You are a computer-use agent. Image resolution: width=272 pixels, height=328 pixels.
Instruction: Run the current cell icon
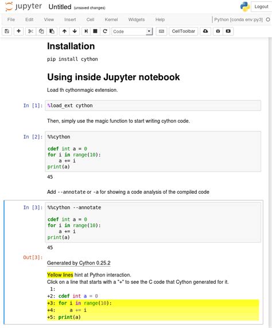point(86,31)
